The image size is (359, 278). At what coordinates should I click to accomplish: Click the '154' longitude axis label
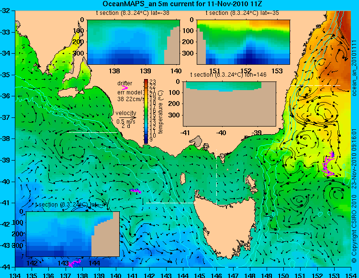351,275
